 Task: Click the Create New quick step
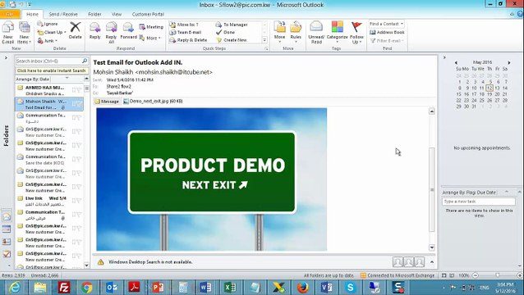point(232,40)
